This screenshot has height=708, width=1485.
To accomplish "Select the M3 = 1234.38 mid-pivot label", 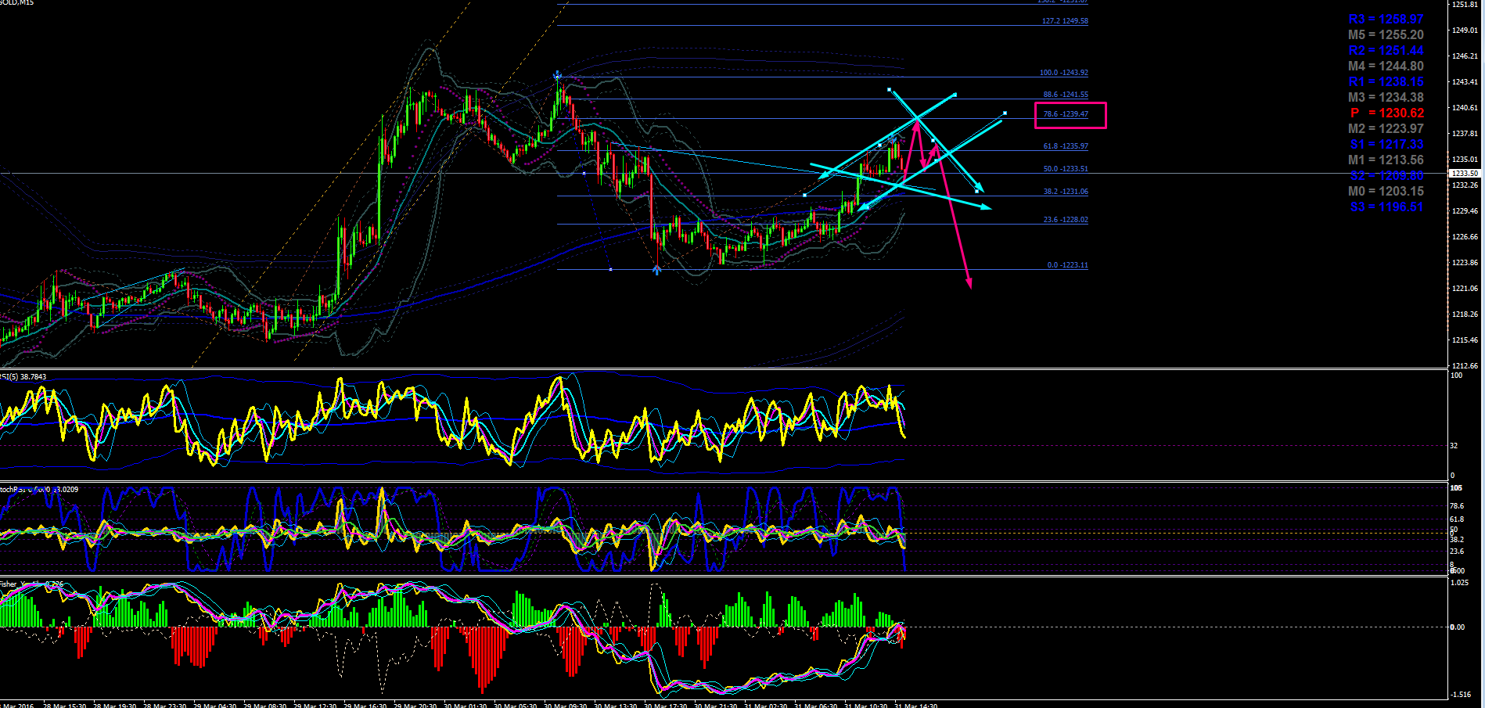I will [x=1386, y=97].
